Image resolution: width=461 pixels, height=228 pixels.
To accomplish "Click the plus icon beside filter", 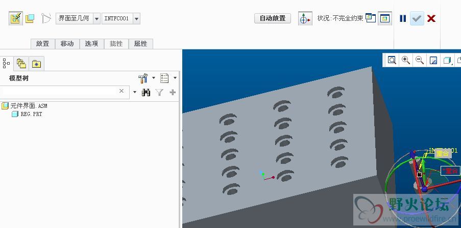I will 173,92.
